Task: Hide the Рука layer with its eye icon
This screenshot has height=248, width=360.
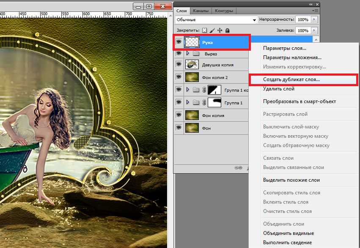Action: 179,42
